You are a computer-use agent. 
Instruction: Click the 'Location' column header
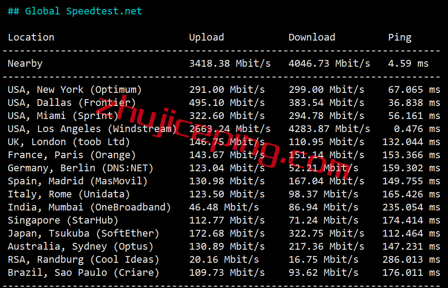pyautogui.click(x=31, y=37)
